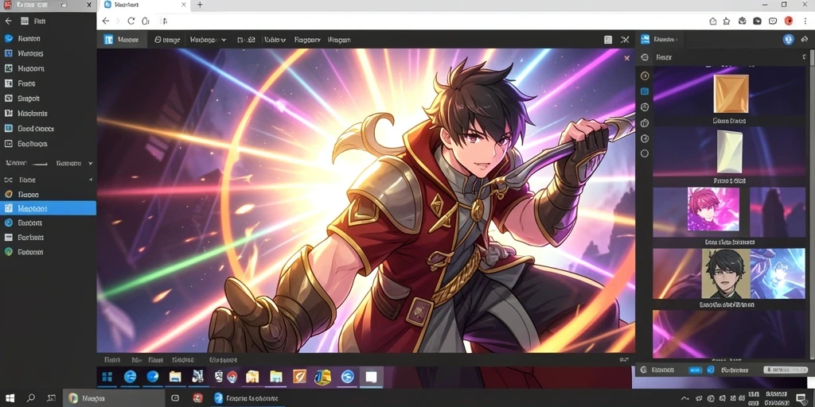Image resolution: width=815 pixels, height=407 pixels.
Task: Collapse the sidebar section with the left arrow
Action: (x=91, y=180)
